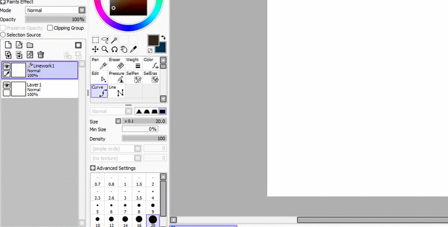
Task: Select the hand pan tool
Action: tap(124, 49)
